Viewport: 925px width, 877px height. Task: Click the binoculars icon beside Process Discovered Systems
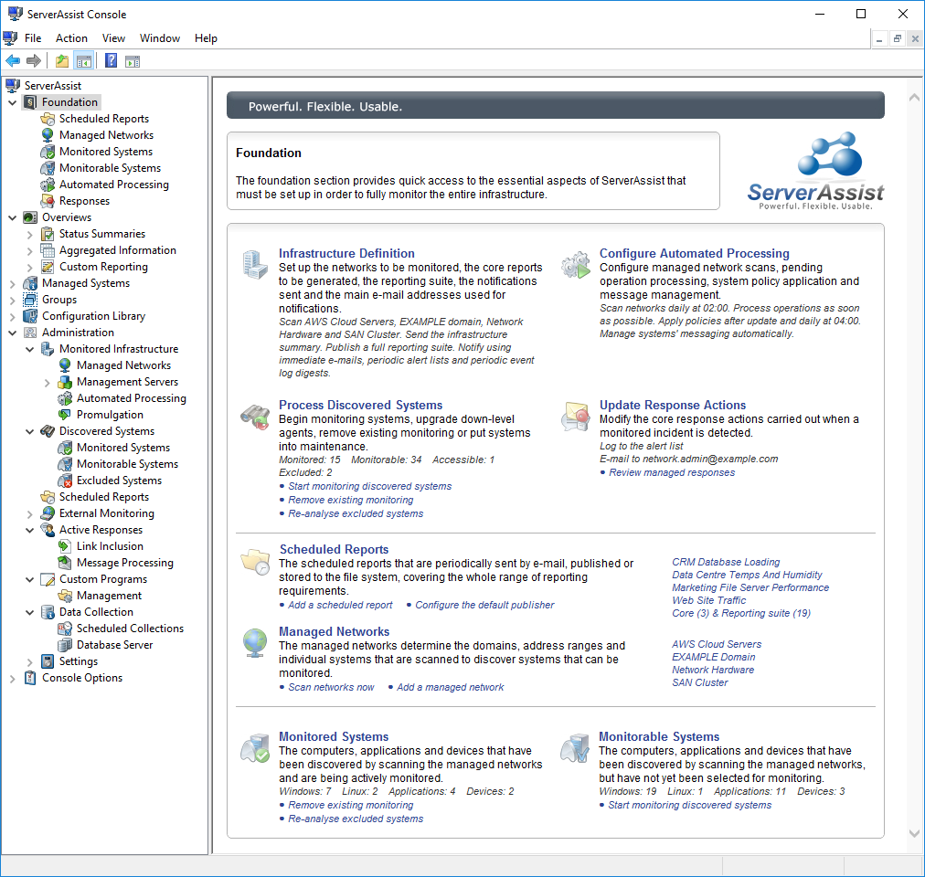[x=255, y=417]
